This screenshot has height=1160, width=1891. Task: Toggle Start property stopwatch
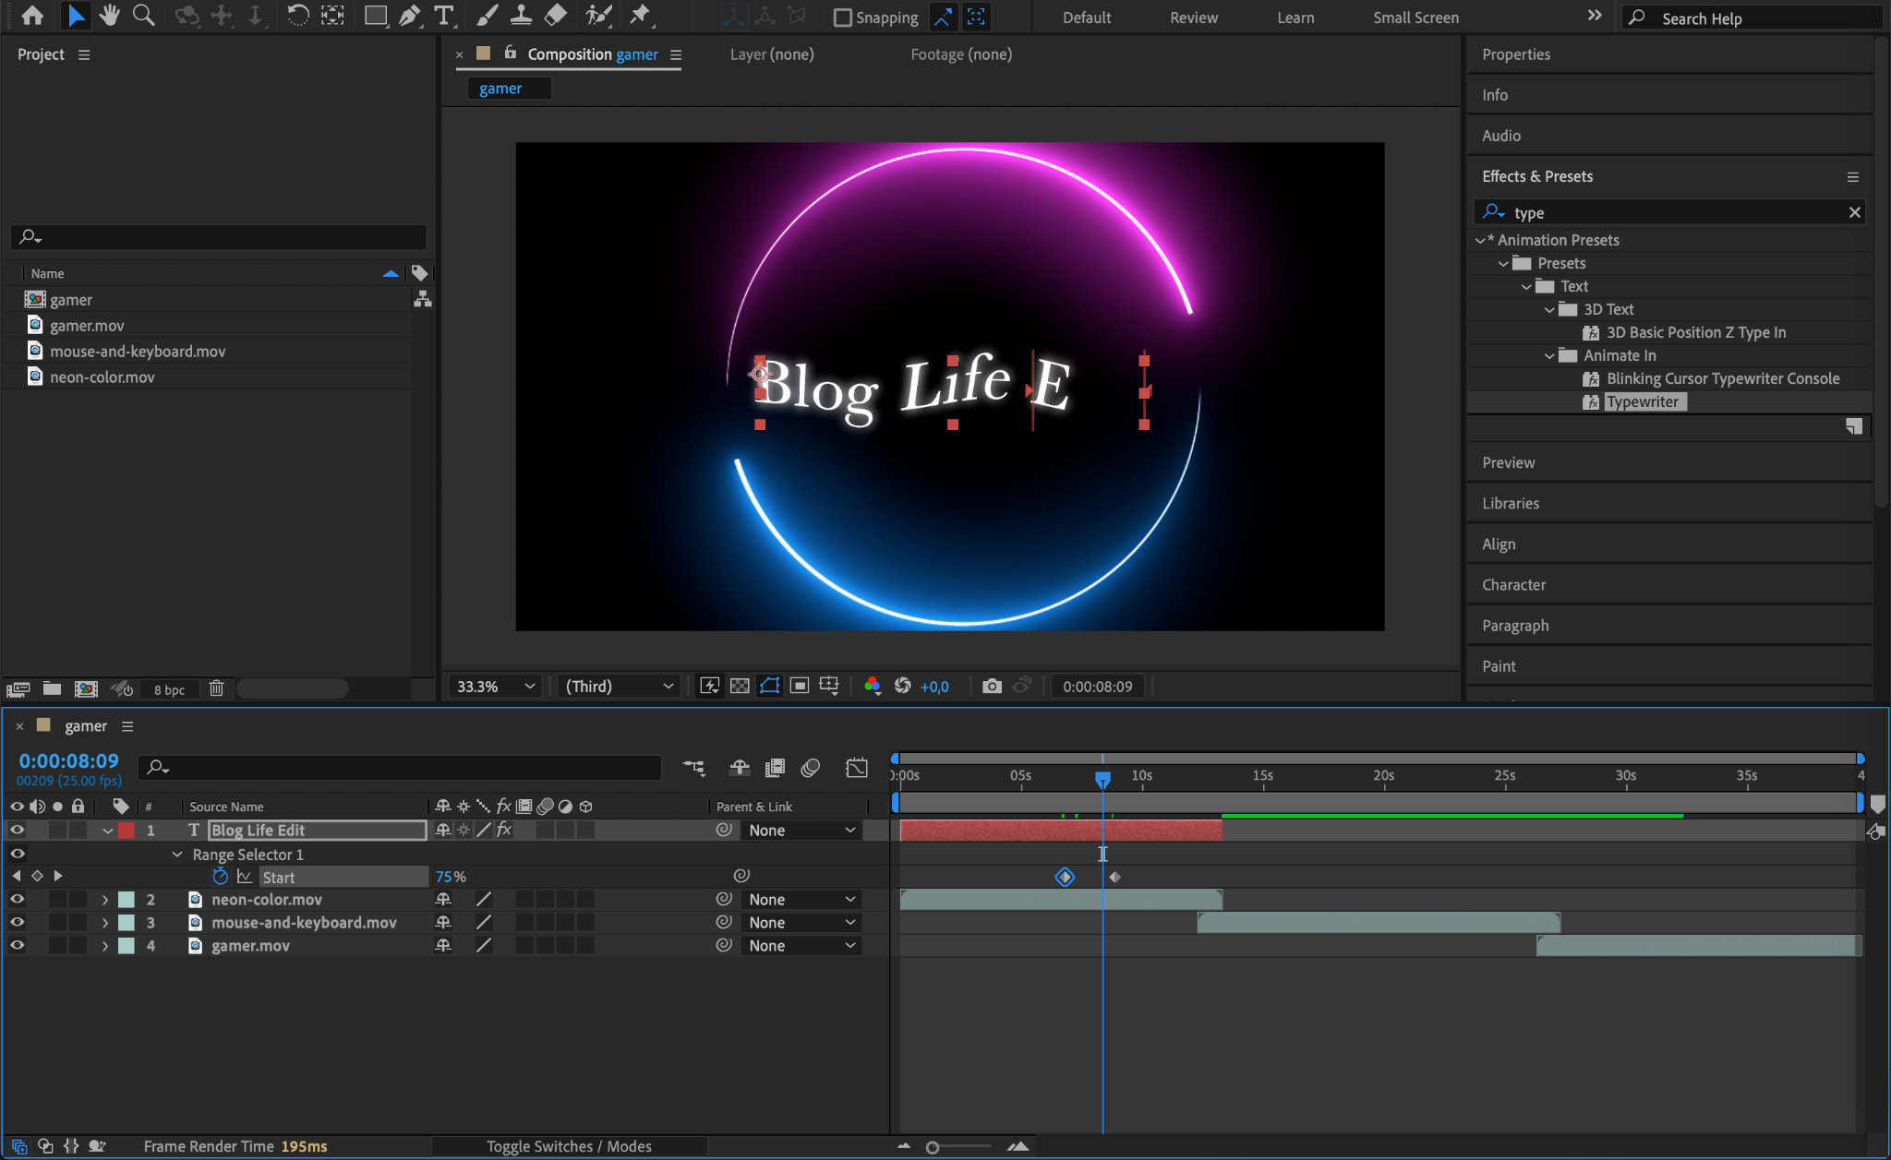(220, 877)
